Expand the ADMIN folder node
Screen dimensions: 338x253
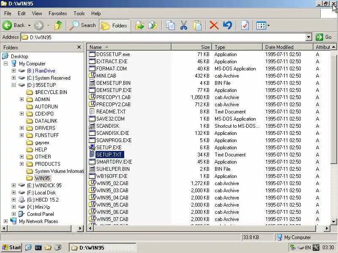click(x=22, y=99)
